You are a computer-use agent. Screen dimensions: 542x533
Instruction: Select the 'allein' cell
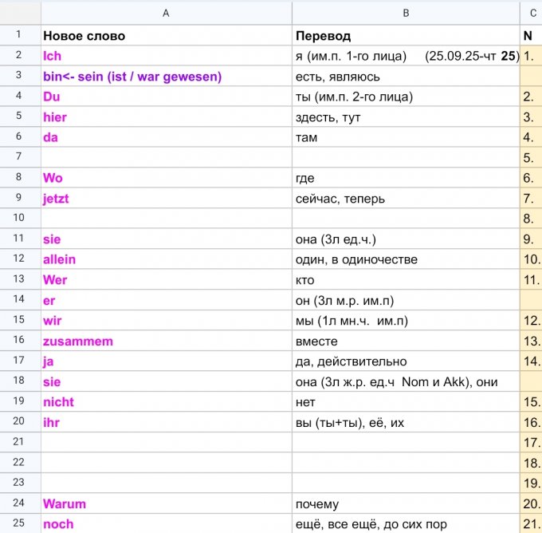point(166,259)
